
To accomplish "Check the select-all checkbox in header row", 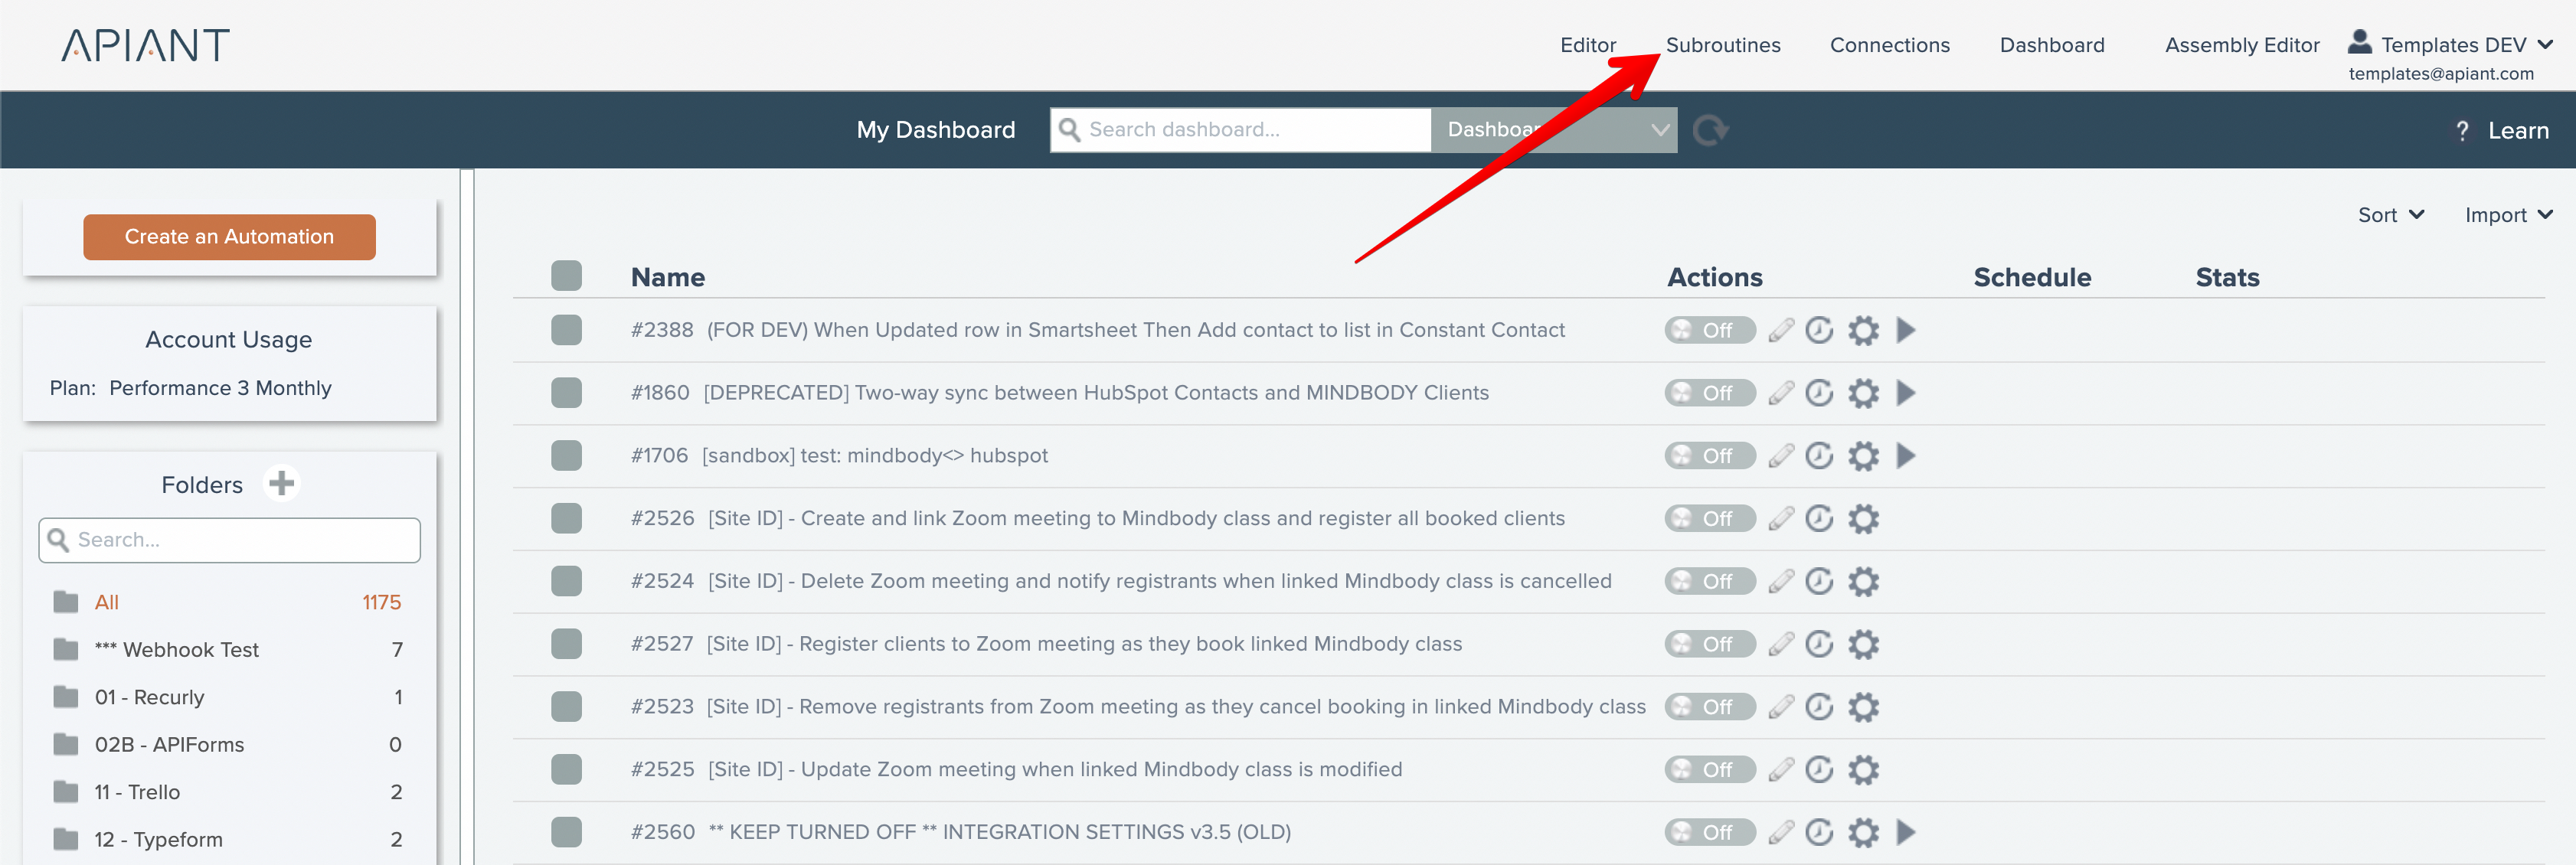I will (566, 276).
